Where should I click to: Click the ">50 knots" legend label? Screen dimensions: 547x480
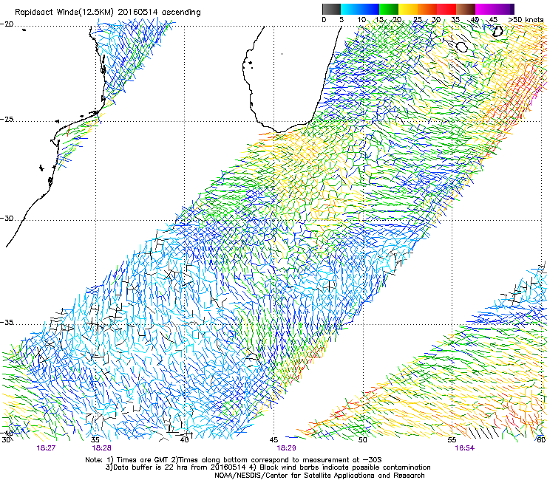pyautogui.click(x=526, y=20)
